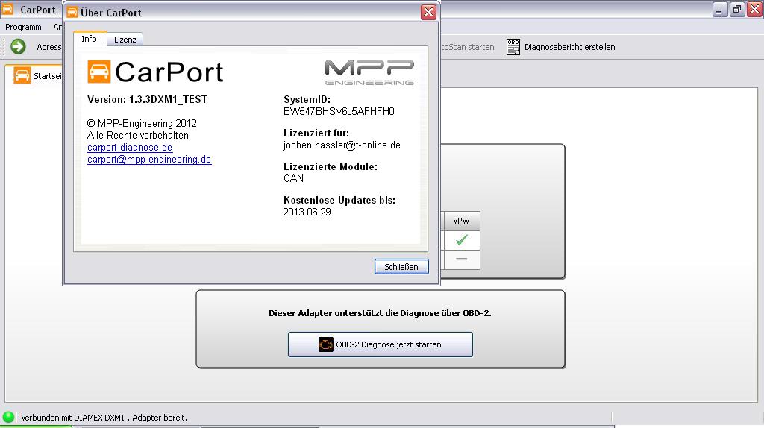The width and height of the screenshot is (764, 428).
Task: Click the engine icon on the OBD-2 button
Action: (x=325, y=344)
